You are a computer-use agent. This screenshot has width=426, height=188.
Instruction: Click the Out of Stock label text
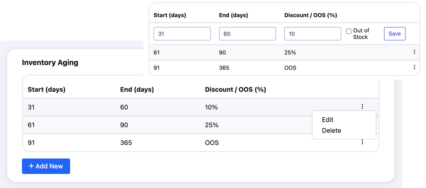point(361,34)
